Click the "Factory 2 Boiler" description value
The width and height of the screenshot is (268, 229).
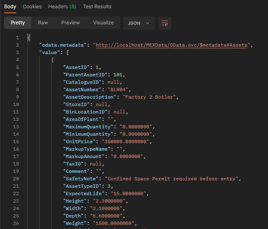click(x=149, y=97)
